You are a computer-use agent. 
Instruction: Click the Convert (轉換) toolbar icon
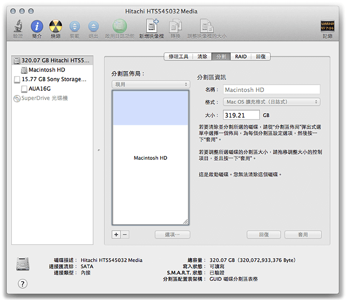click(x=175, y=26)
